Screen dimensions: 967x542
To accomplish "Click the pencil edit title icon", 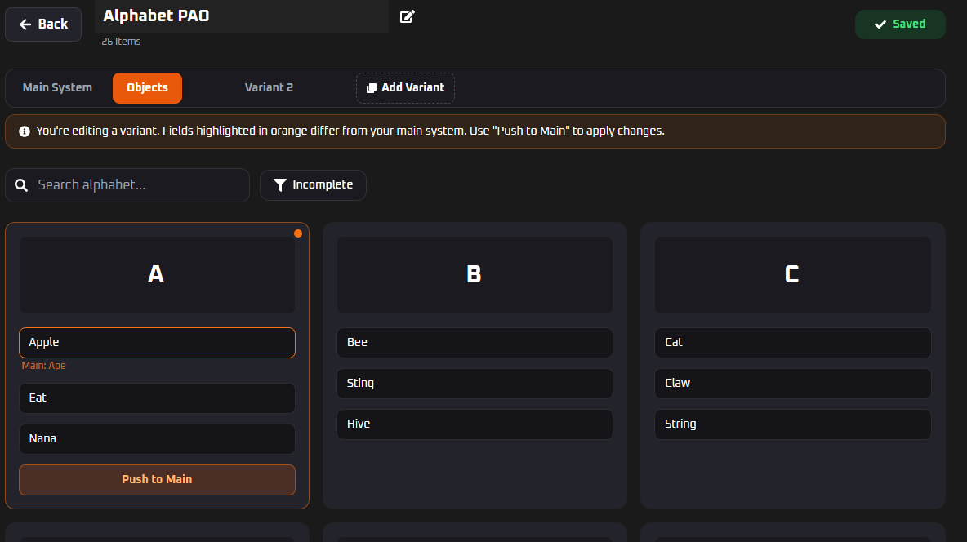I will pos(407,16).
